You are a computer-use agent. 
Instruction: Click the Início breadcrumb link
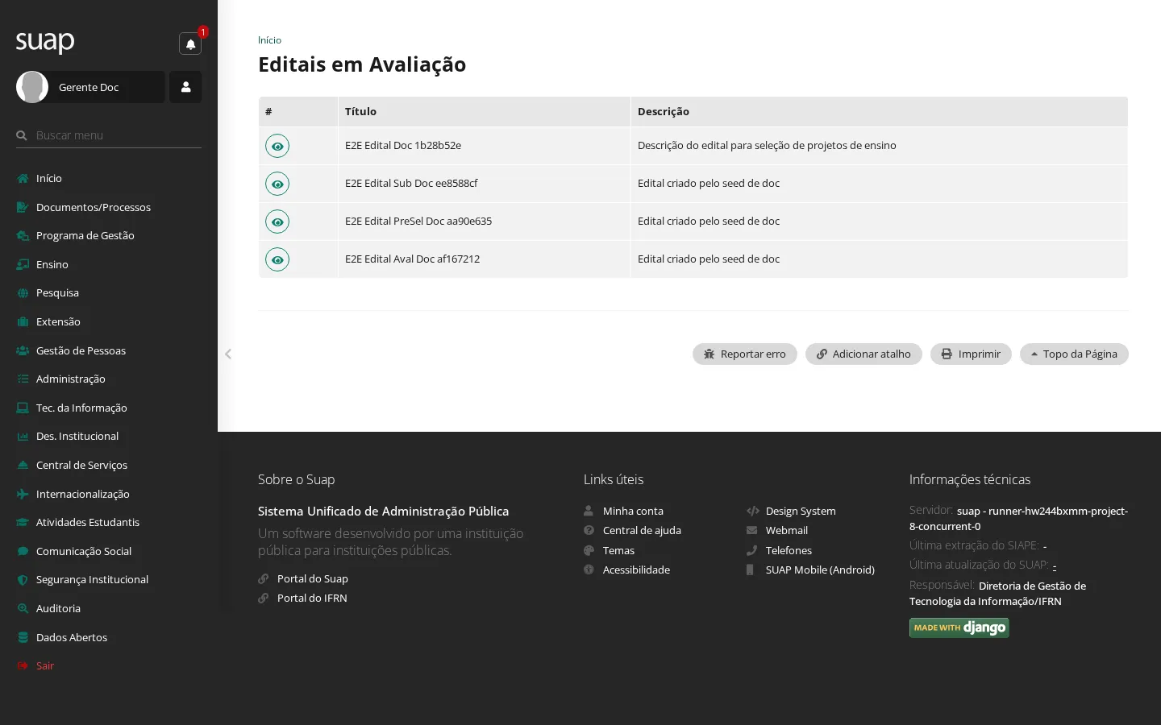pyautogui.click(x=269, y=40)
